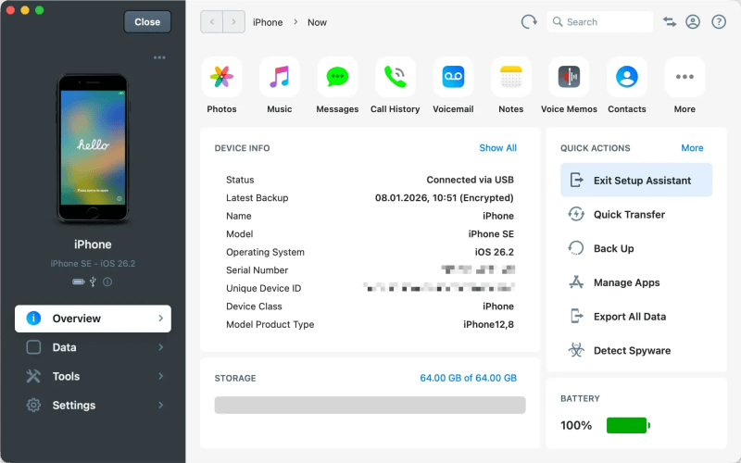
Task: Click the Latest Backup date value
Action: click(x=445, y=198)
